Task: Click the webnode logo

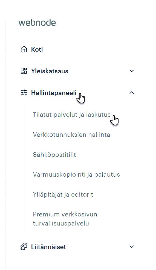Action: 37,23
